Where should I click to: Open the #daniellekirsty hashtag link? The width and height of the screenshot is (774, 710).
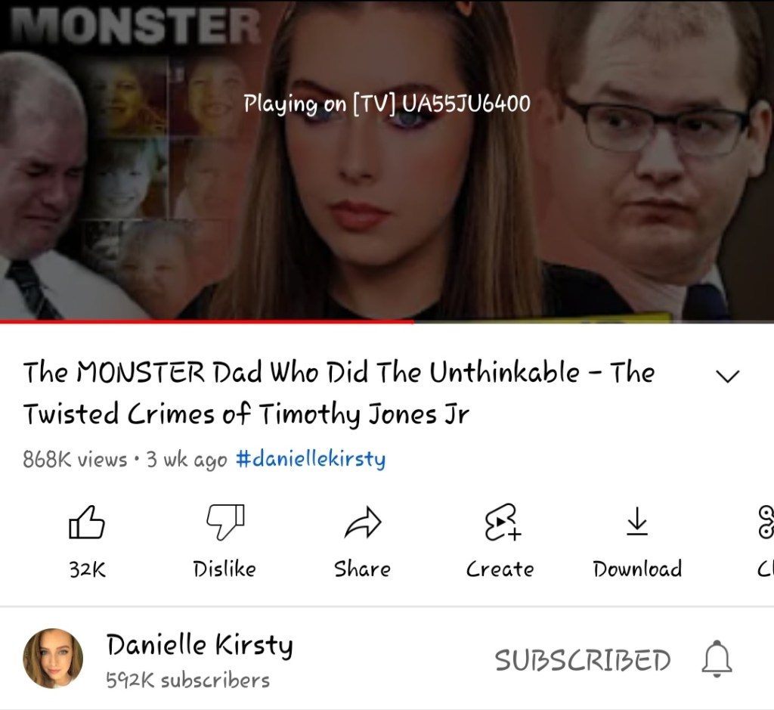click(311, 459)
